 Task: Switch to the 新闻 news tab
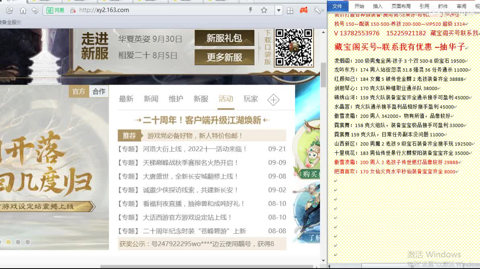[151, 99]
